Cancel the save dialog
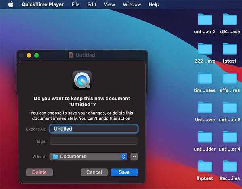 coord(94,172)
